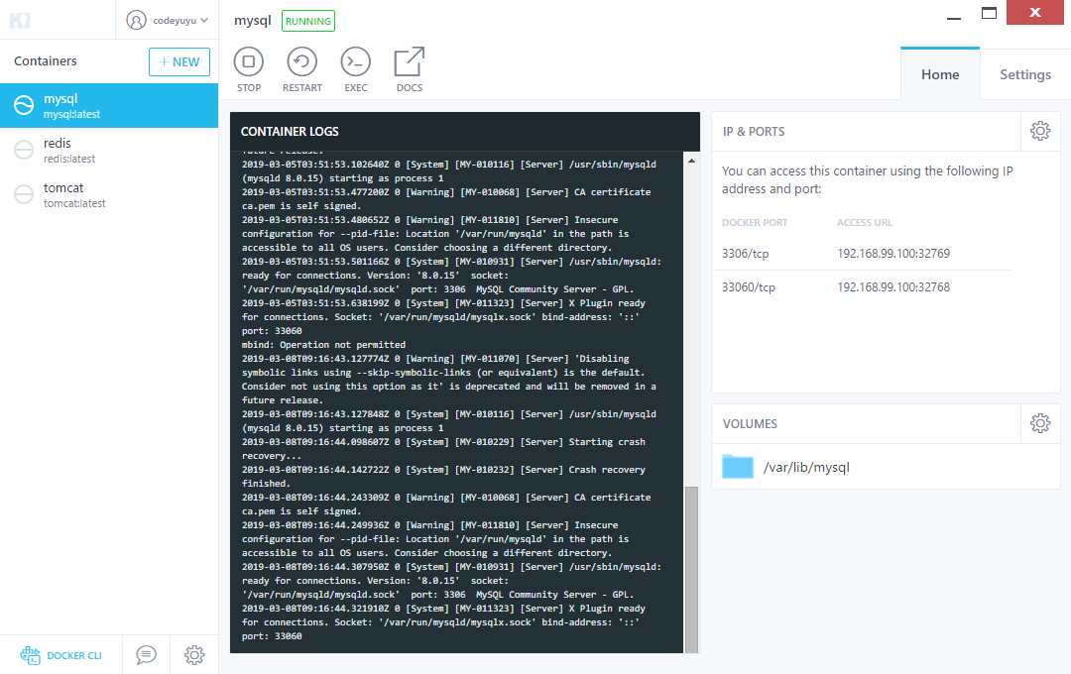Image resolution: width=1071 pixels, height=674 pixels.
Task: Open Volumes settings gear
Action: [1040, 423]
